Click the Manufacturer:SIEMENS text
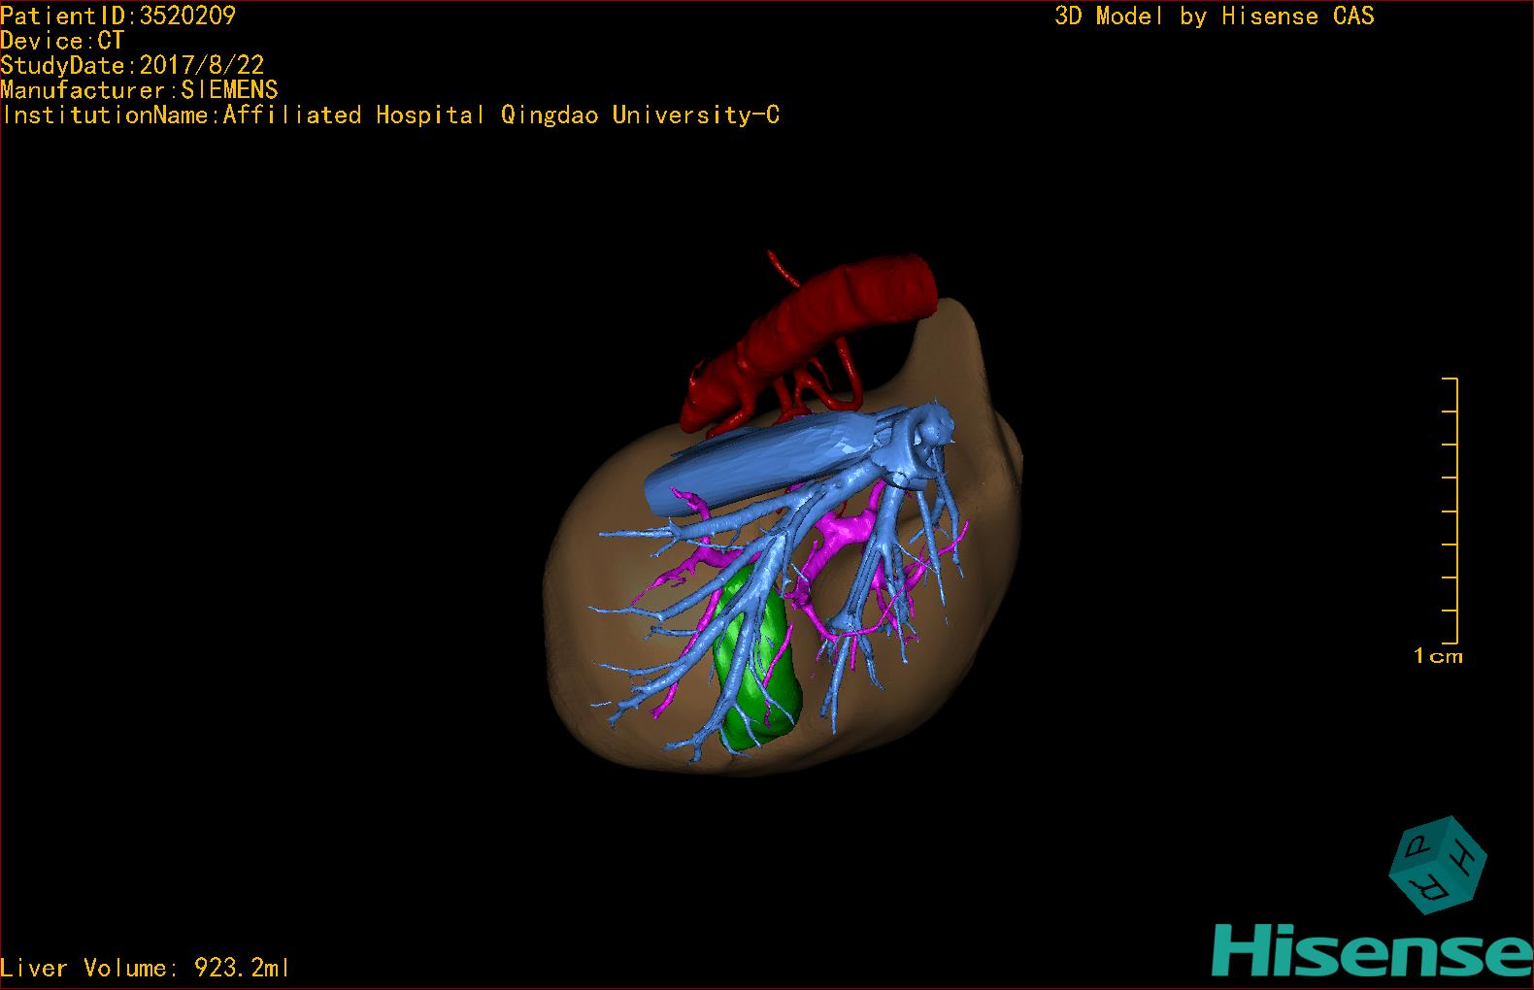 coord(140,90)
